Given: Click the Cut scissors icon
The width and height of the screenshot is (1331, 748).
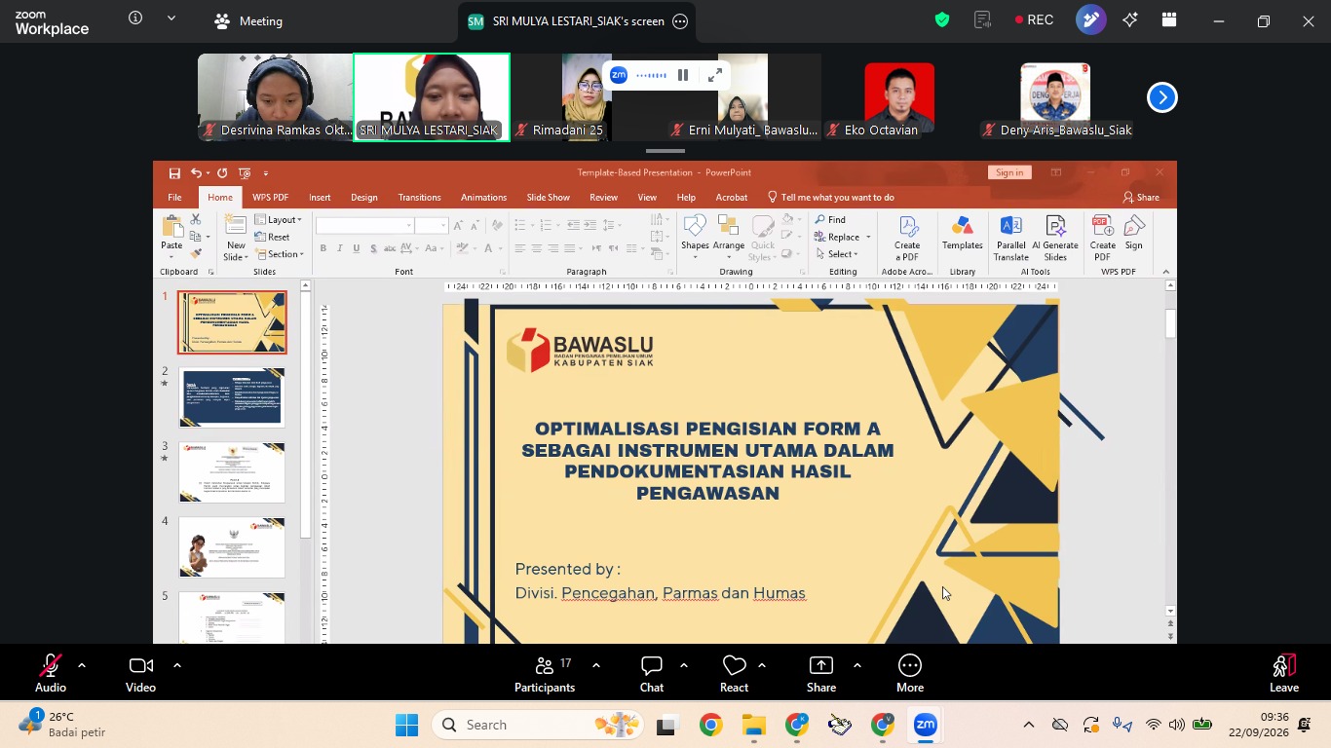Looking at the screenshot, I should (196, 220).
